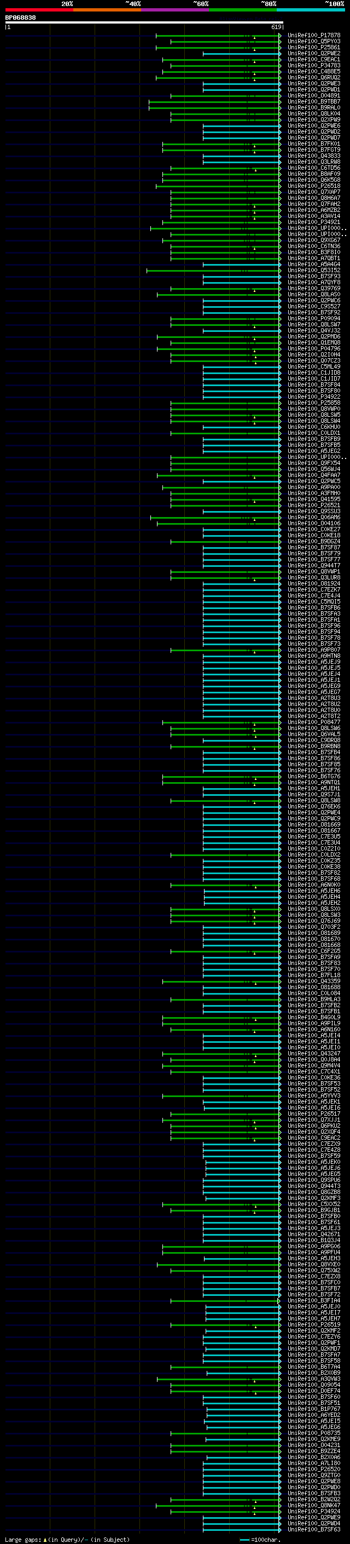This screenshot has width=350, height=1544.
Task: Click hit name UniRef100_A6YED2
Action: tap(314, 1415)
